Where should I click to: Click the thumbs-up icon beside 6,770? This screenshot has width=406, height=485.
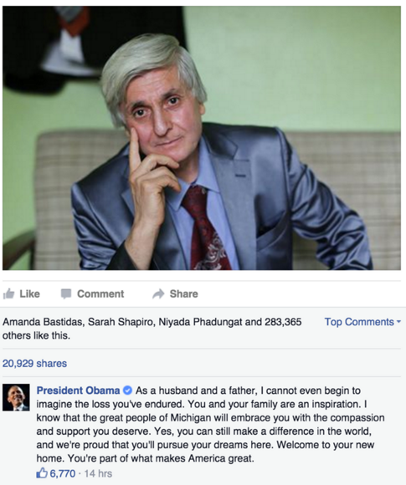point(42,473)
